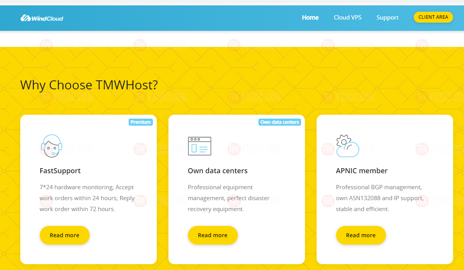Go to the Home menu item
The height and width of the screenshot is (270, 464).
310,18
